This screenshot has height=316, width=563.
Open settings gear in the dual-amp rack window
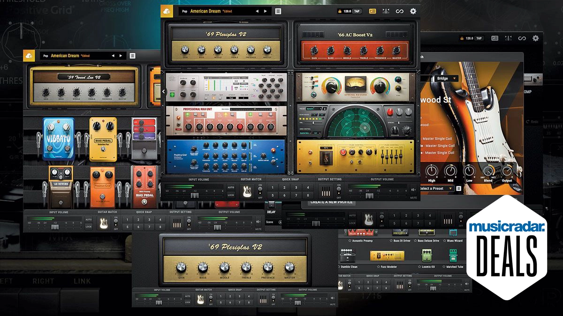click(x=413, y=11)
